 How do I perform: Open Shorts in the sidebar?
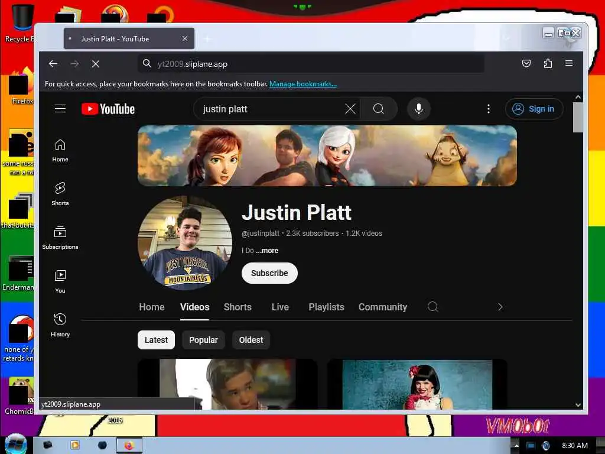point(60,194)
